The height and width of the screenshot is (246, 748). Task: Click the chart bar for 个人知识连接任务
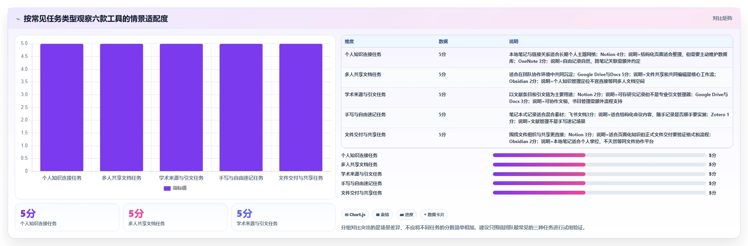(62, 107)
